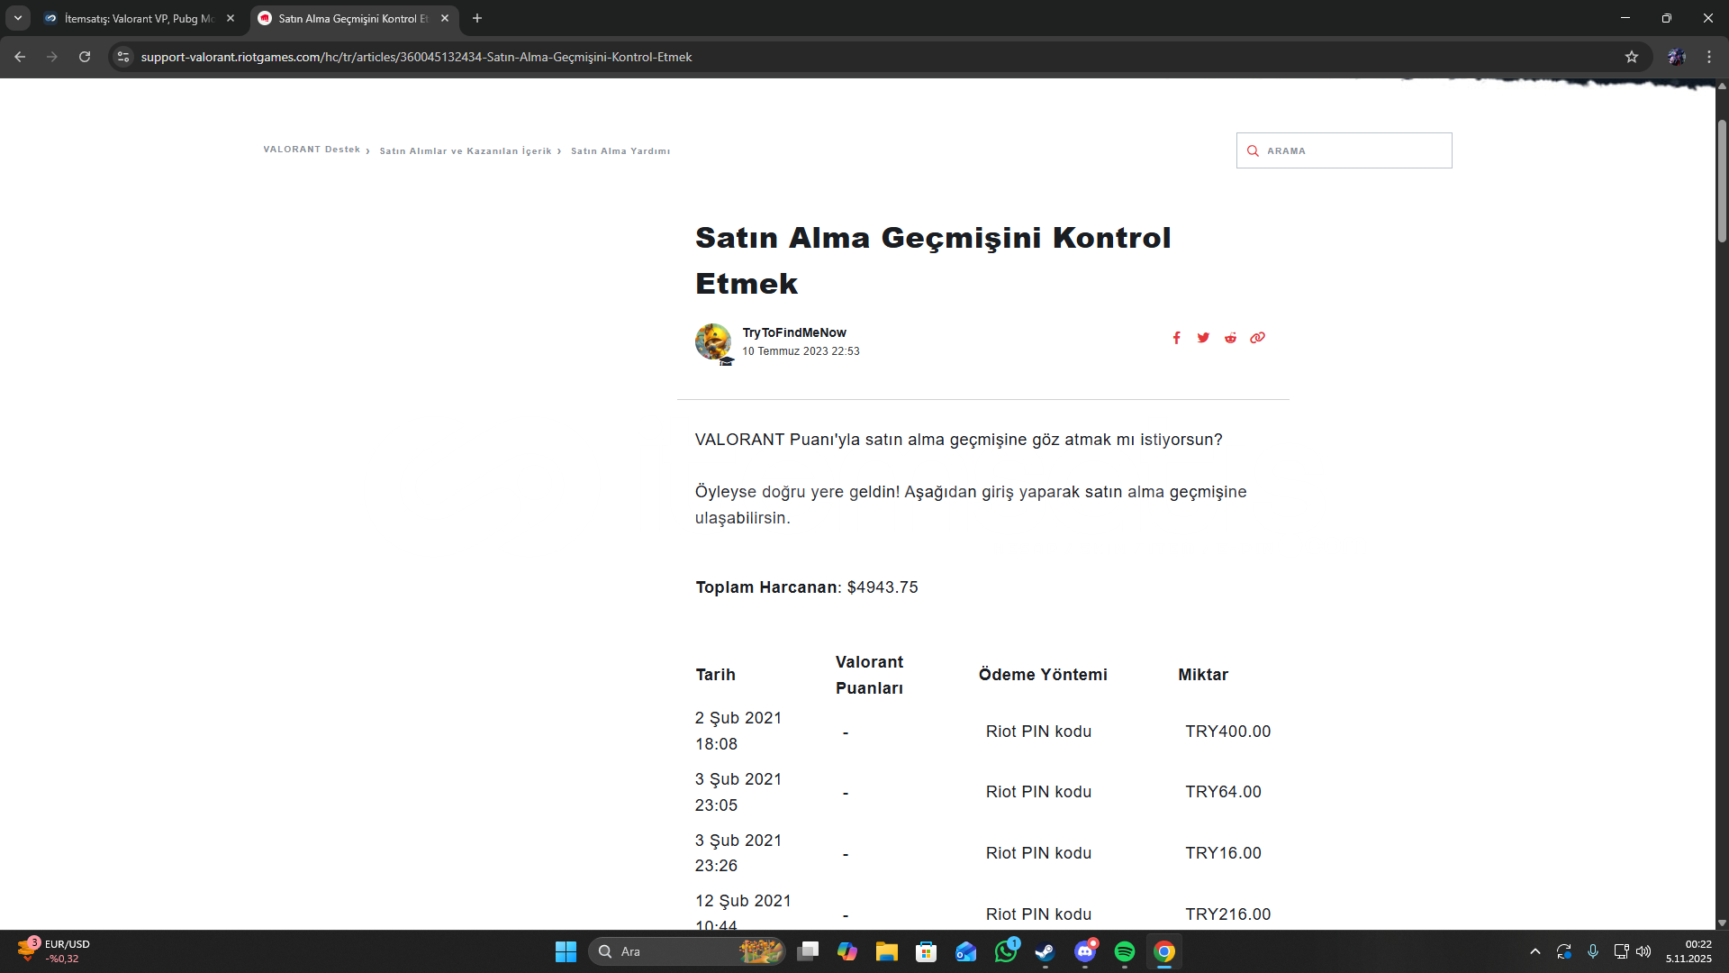Open Satın Alma Yardımı breadcrumb link
Viewport: 1729px width, 973px height.
(620, 151)
